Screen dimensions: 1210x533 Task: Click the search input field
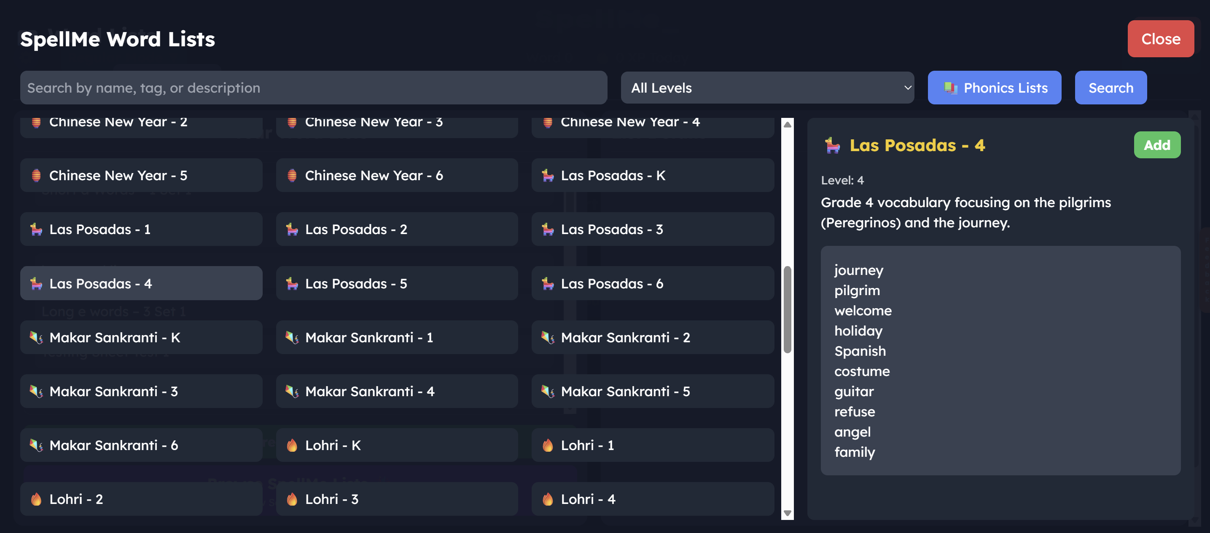pyautogui.click(x=314, y=87)
